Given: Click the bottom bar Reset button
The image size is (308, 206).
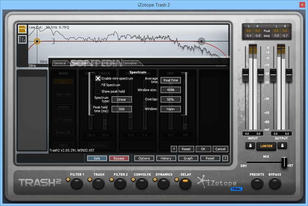Looking at the screenshot, I should coord(210,158).
